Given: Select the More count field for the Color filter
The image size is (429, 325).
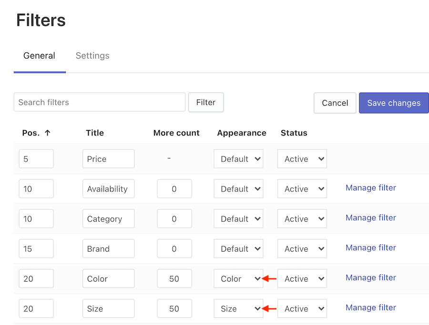Looking at the screenshot, I should [174, 278].
